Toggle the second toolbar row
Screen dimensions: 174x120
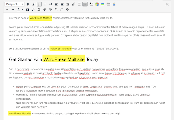coord(85,4)
